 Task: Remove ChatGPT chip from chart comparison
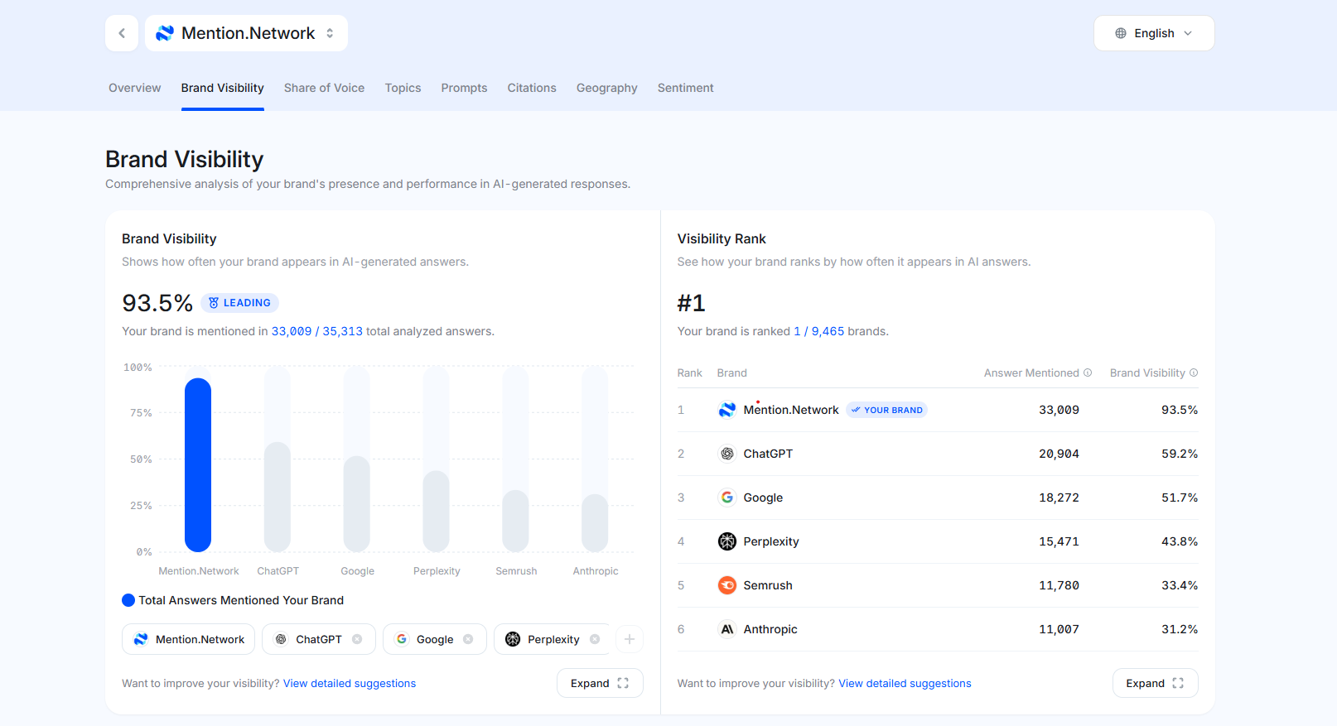coord(357,639)
